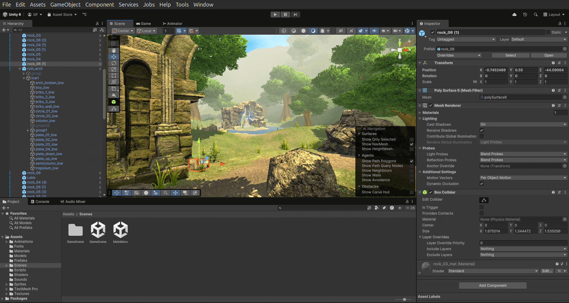Open the Layer dropdown showing Default

tap(539, 39)
